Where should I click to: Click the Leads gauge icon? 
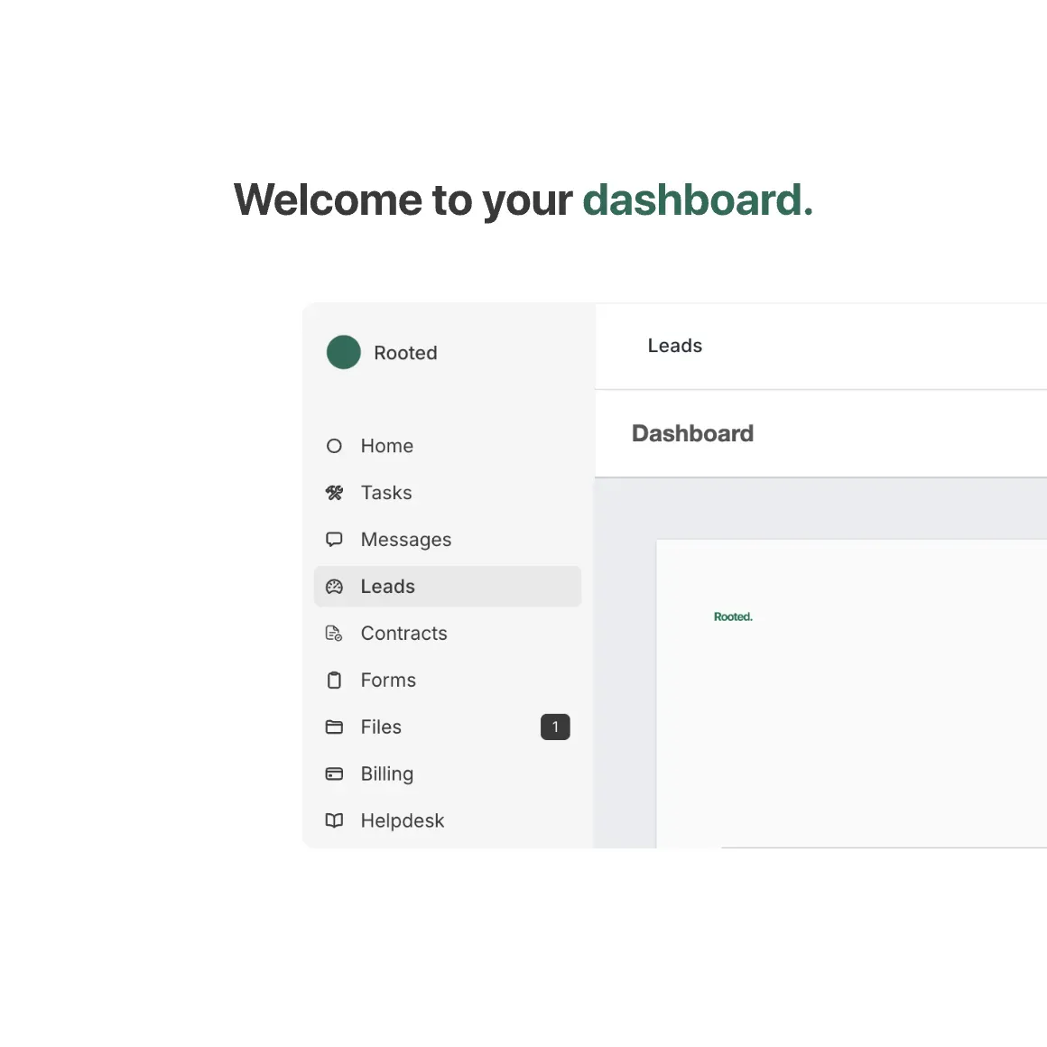pyautogui.click(x=334, y=587)
